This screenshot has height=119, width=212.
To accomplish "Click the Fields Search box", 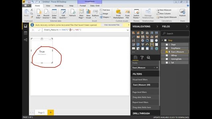I will [x=175, y=33].
